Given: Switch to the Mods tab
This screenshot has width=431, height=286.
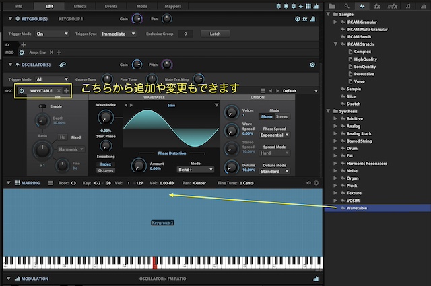Looking at the screenshot, I should (x=141, y=5).
